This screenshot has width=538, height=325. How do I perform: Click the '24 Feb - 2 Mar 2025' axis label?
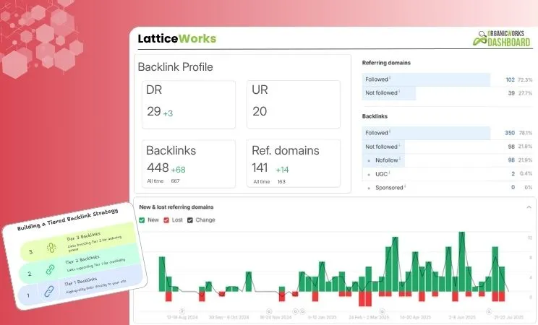(369, 317)
